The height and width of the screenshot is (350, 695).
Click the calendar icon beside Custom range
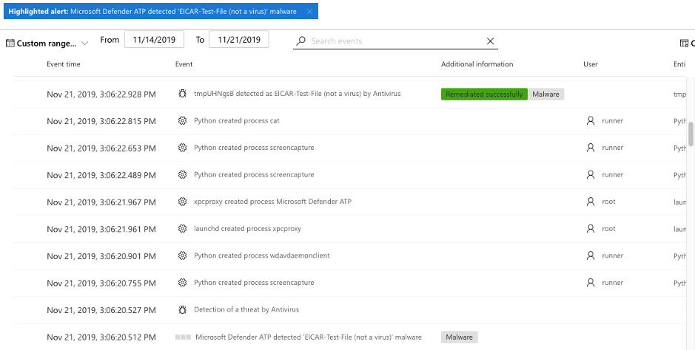[x=10, y=44]
